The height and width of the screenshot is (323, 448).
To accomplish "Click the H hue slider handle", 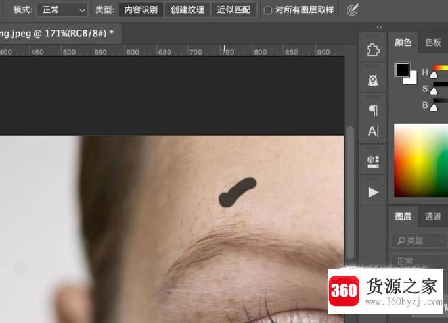I will 434,75.
